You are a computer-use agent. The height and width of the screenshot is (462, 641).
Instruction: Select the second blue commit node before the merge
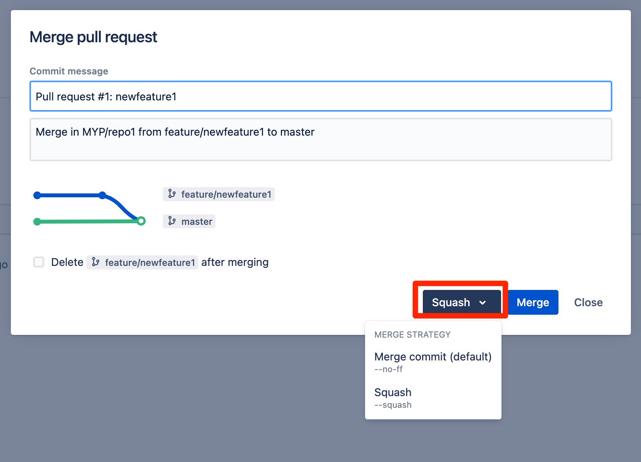[x=102, y=194]
